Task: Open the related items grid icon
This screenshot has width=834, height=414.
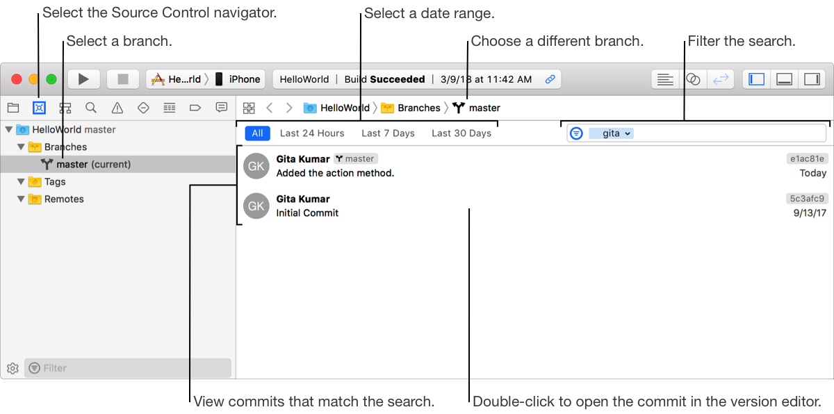Action: (249, 108)
